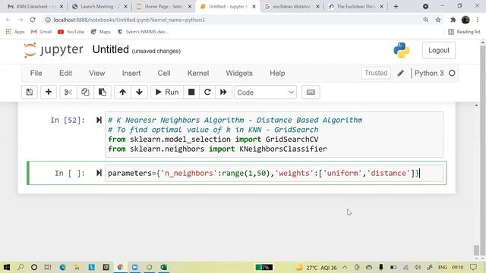Open the Excel taskbar icon

(164, 267)
